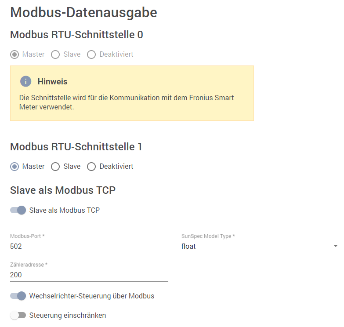Click the Modbus RTU-Schnittstelle 1 heading
This screenshot has height=327, width=344.
pyautogui.click(x=76, y=147)
